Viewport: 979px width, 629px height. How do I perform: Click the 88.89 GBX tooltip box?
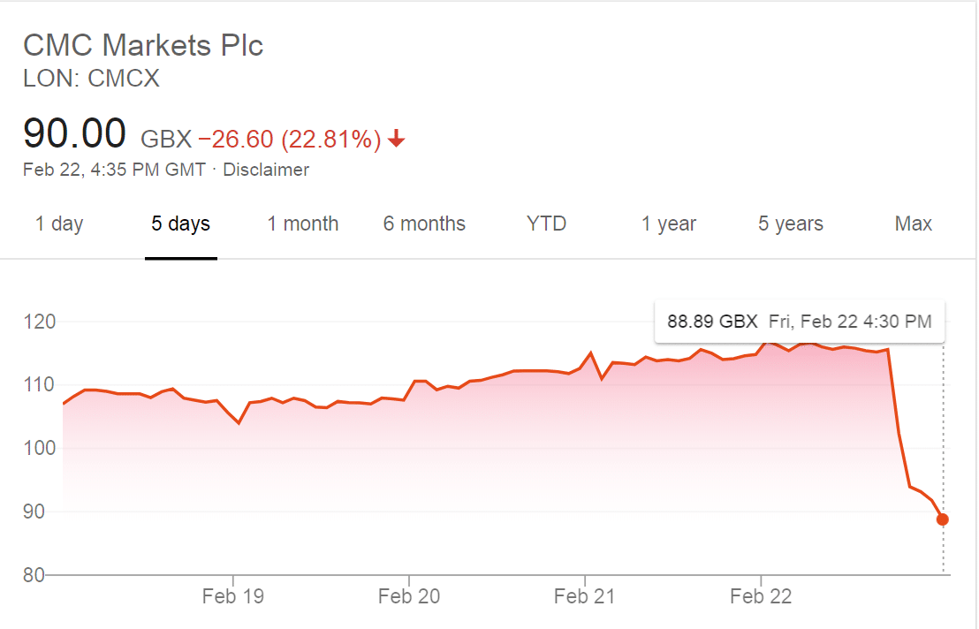[799, 322]
